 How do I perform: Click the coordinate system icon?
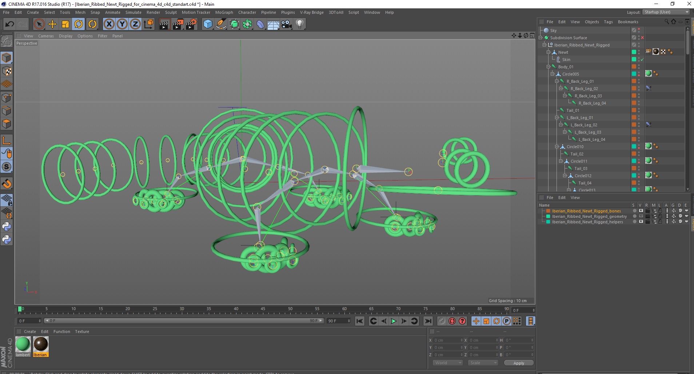coord(148,24)
